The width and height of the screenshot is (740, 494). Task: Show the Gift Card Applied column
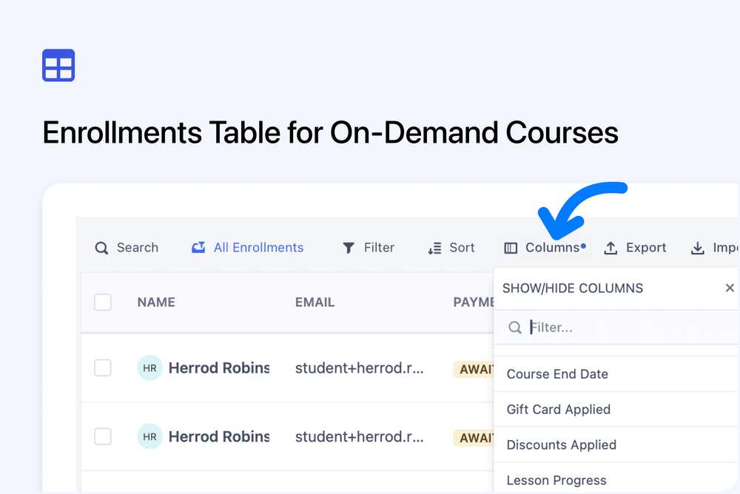(x=558, y=409)
